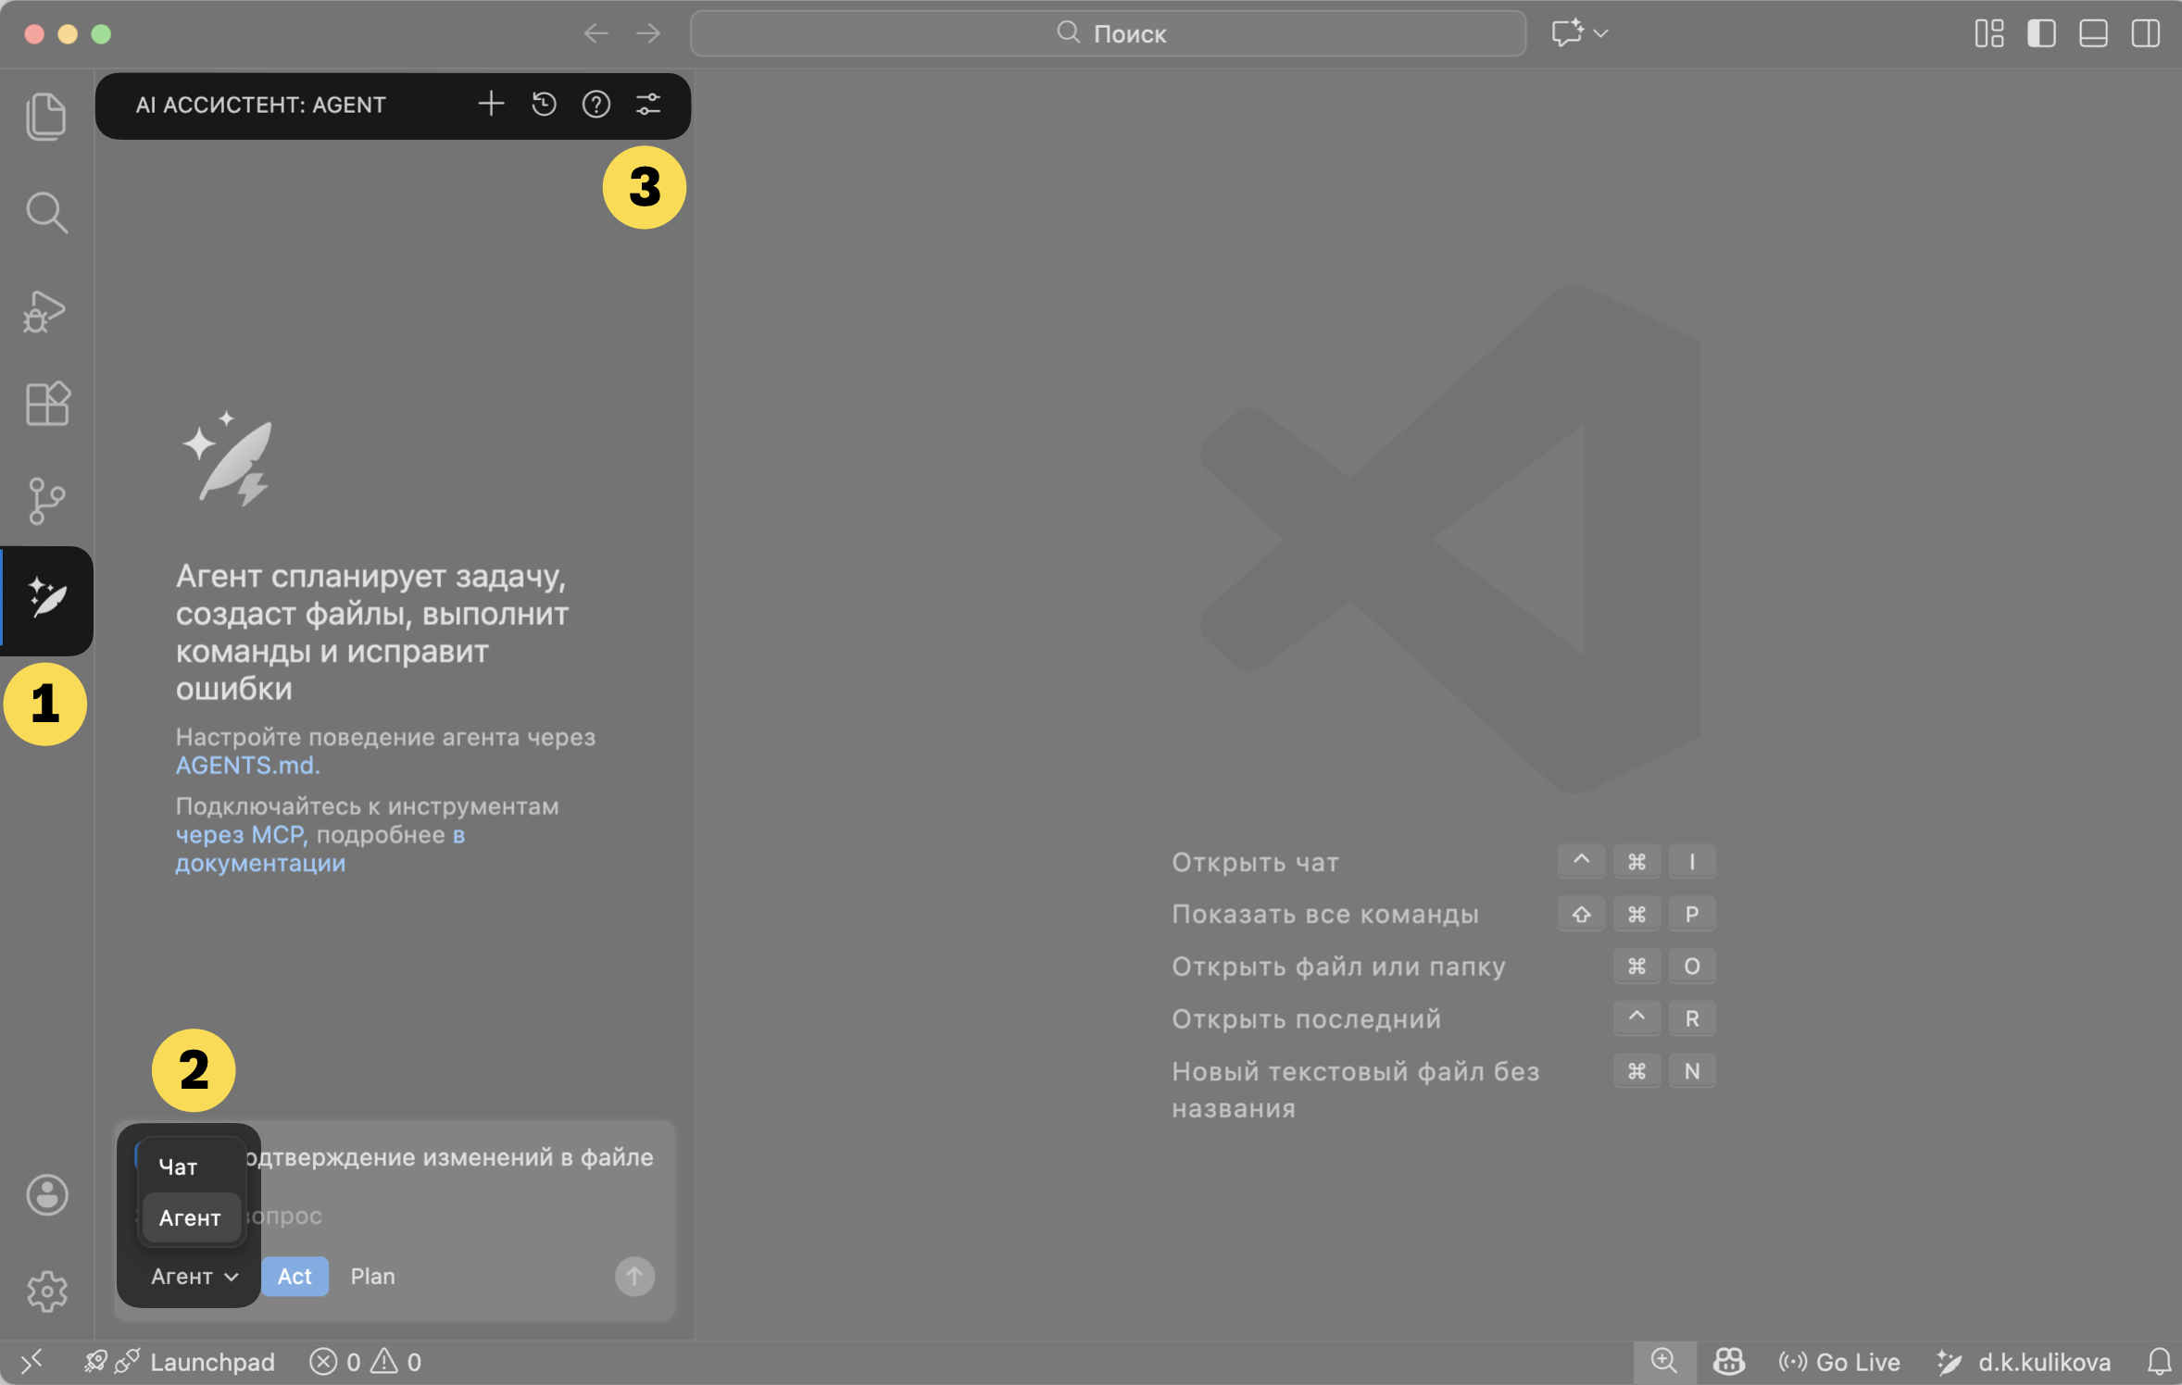2182x1385 pixels.
Task: Open the assistant help question icon
Action: pyautogui.click(x=596, y=104)
